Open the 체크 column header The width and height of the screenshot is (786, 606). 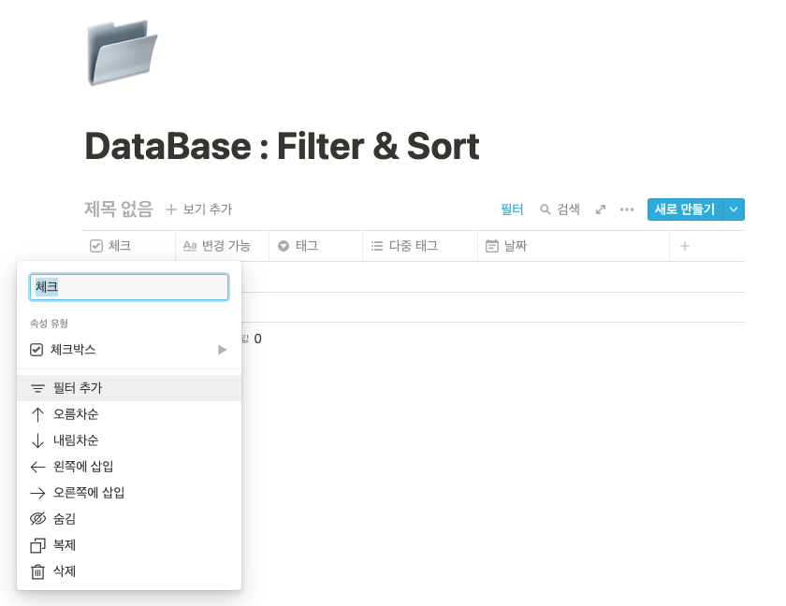(129, 246)
